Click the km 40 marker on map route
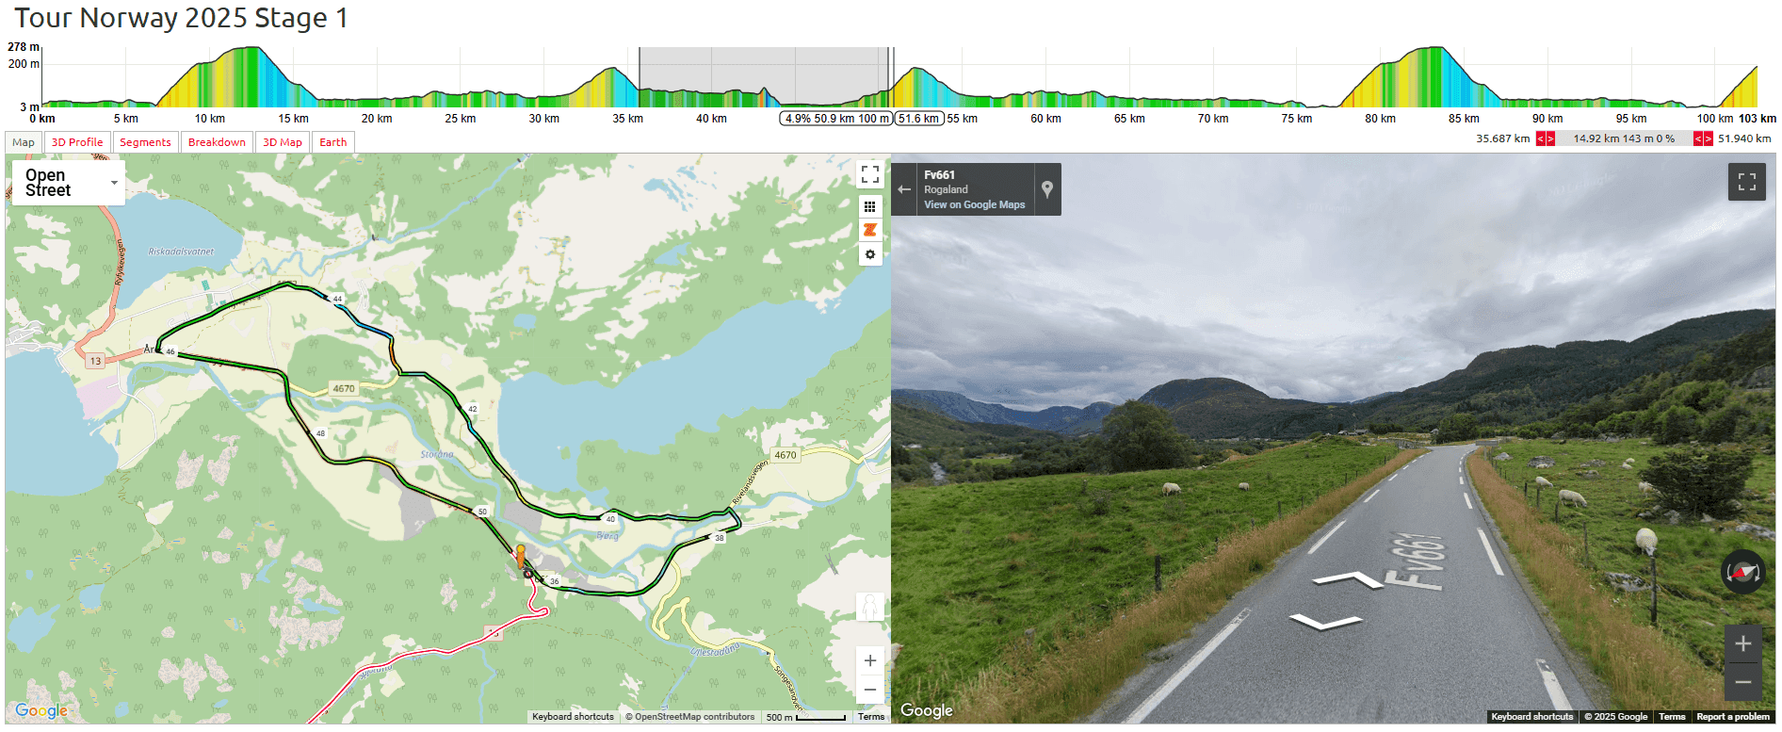1782x732 pixels. coord(610,519)
